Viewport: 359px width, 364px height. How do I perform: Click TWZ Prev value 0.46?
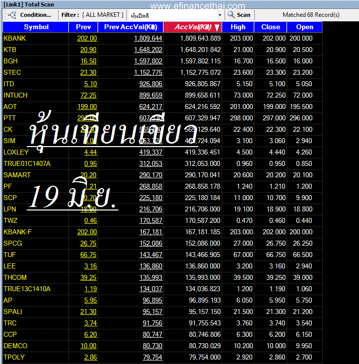(x=90, y=220)
